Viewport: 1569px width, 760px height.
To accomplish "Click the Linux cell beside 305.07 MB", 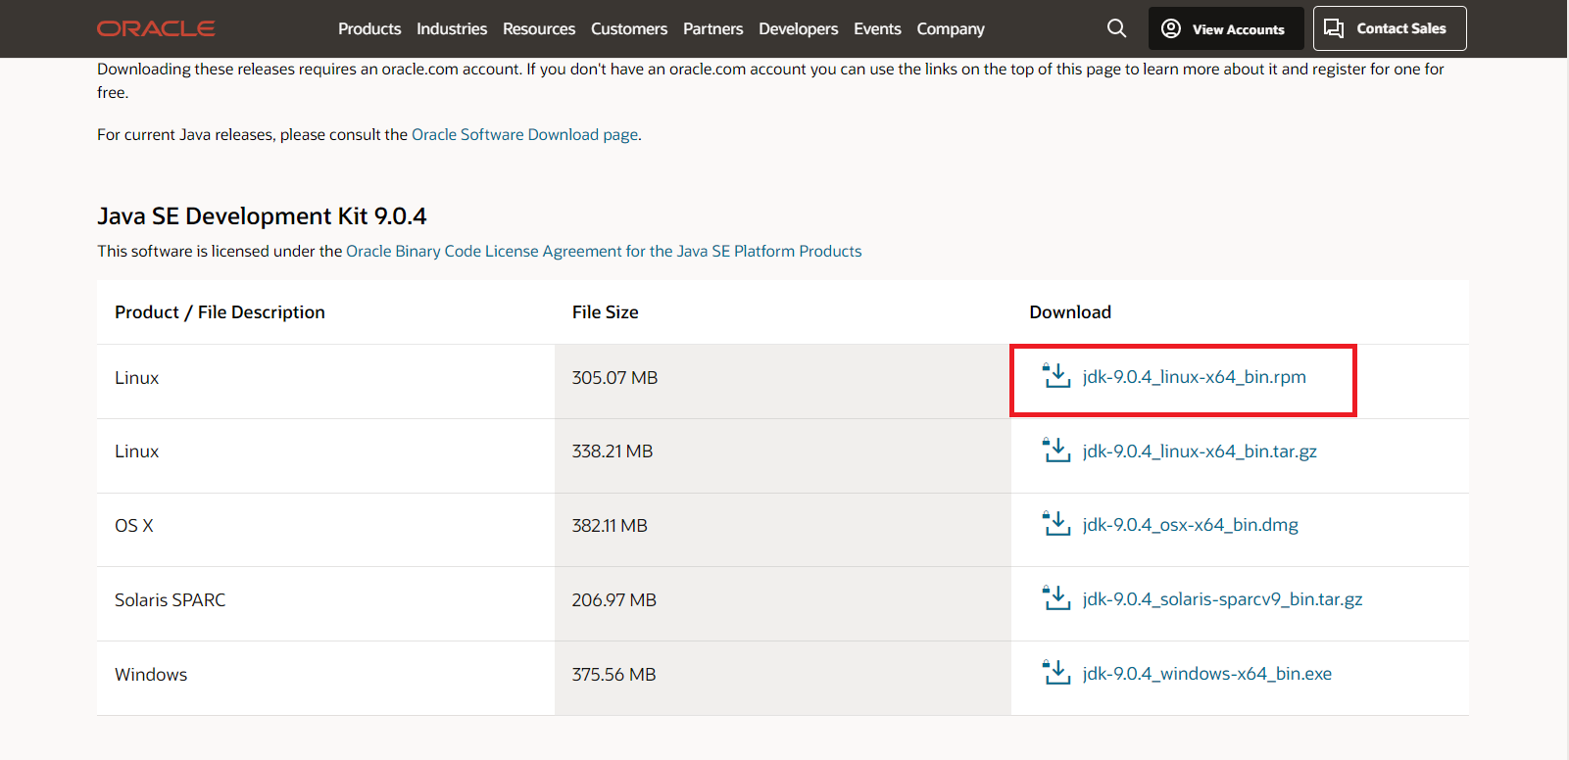I will point(325,381).
